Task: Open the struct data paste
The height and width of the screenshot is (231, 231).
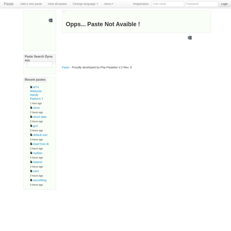Action: [40, 117]
